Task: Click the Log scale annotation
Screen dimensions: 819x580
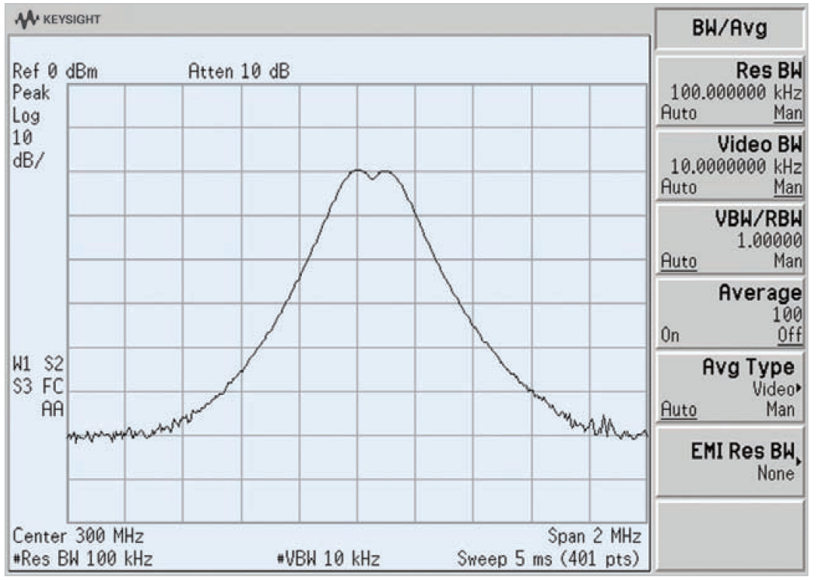Action: 26,116
